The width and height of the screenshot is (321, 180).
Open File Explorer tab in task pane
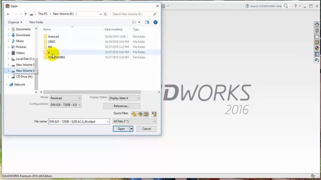tap(317, 36)
